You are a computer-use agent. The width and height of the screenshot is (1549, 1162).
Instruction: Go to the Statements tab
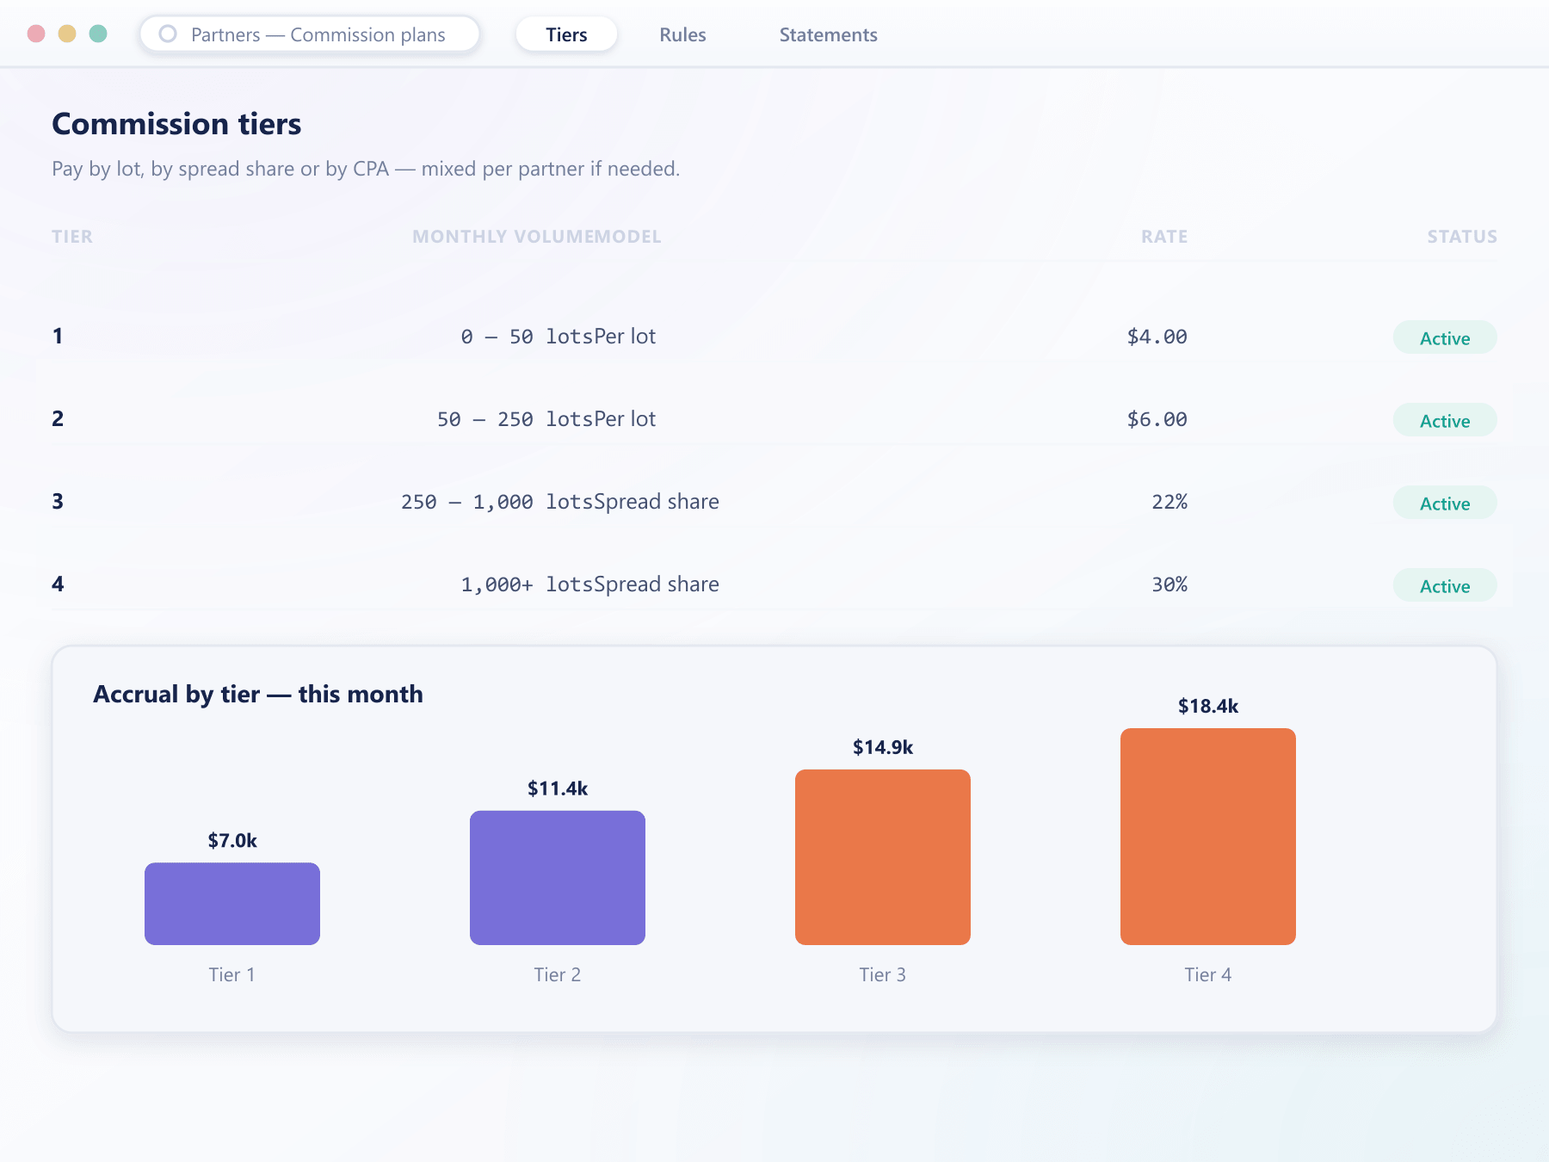coord(828,34)
